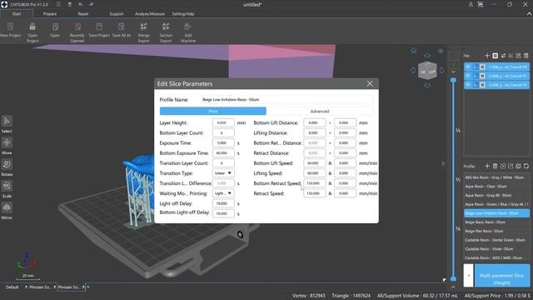Click the Profile panel refresh icon
The height and width of the screenshot is (300, 533).
(526, 166)
